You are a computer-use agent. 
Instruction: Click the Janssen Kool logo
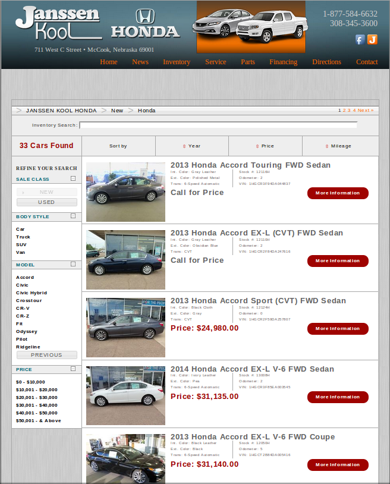(58, 24)
